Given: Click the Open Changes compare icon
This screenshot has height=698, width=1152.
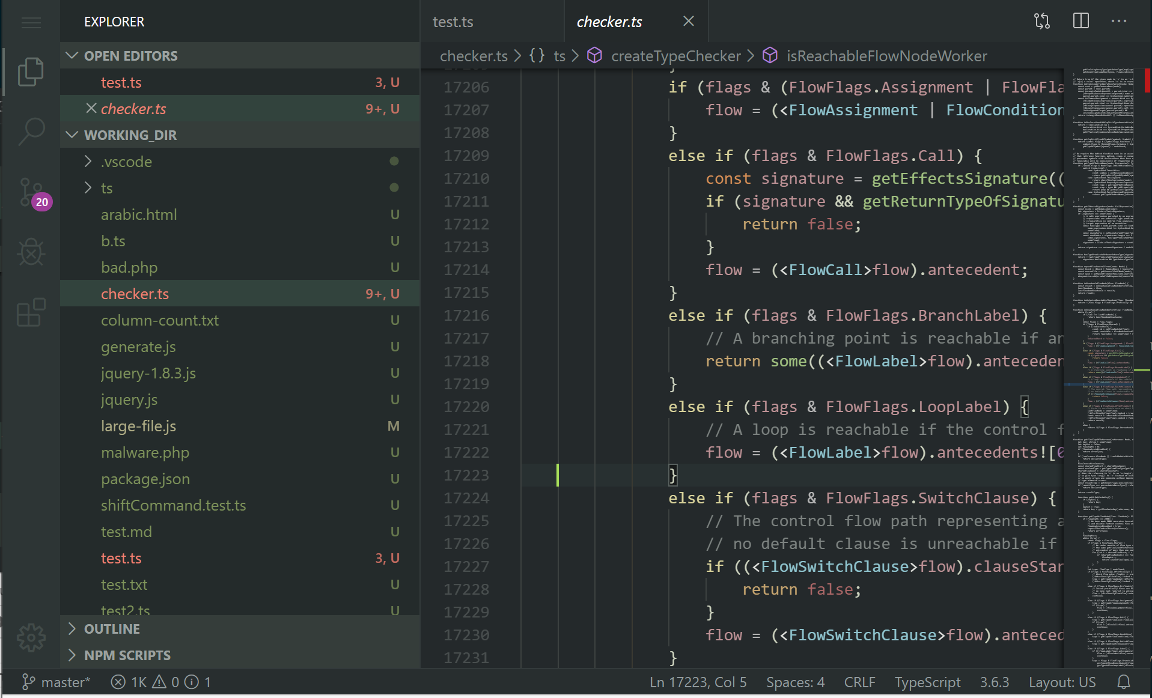Looking at the screenshot, I should pyautogui.click(x=1042, y=21).
